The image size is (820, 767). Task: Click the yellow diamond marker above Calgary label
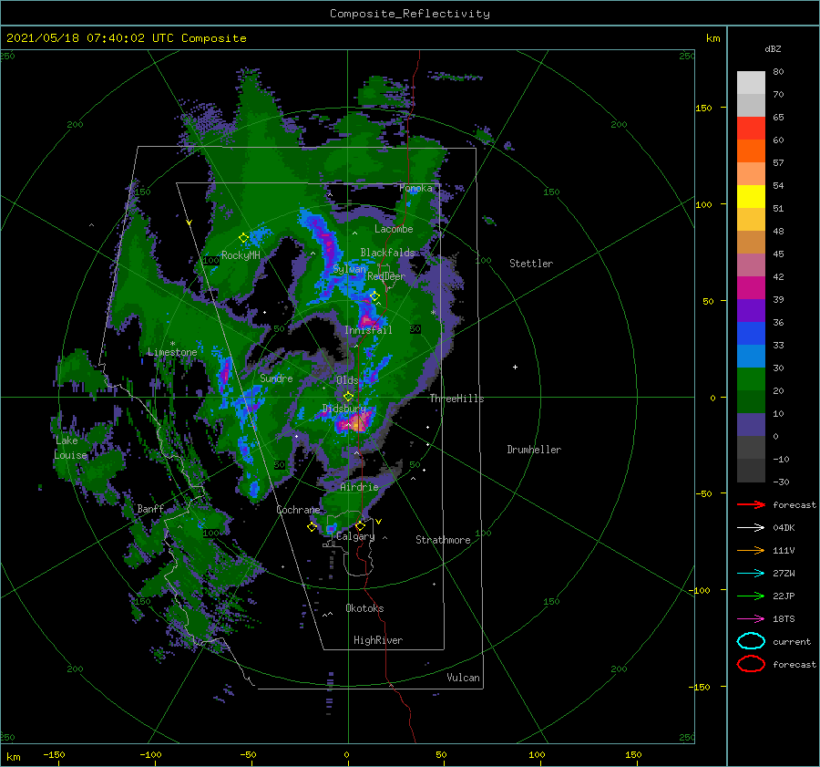click(360, 525)
